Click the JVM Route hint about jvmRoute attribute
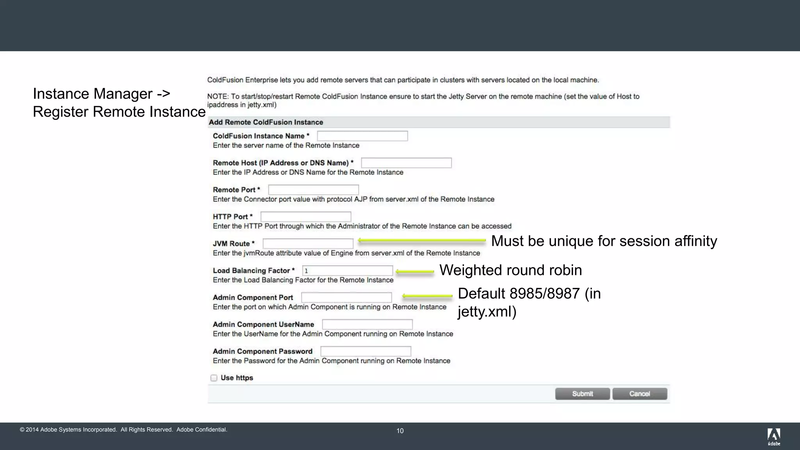Image resolution: width=800 pixels, height=450 pixels. [x=346, y=253]
